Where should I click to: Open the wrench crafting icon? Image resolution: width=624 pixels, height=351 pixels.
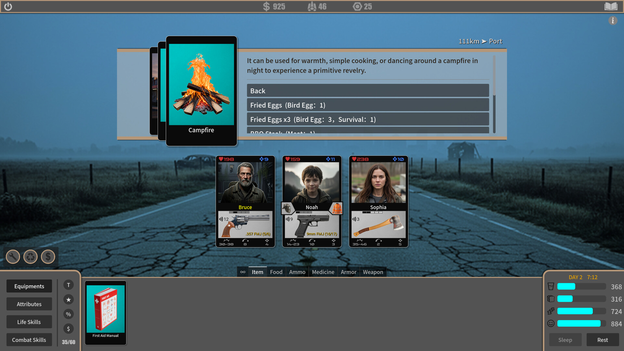[x=13, y=257]
